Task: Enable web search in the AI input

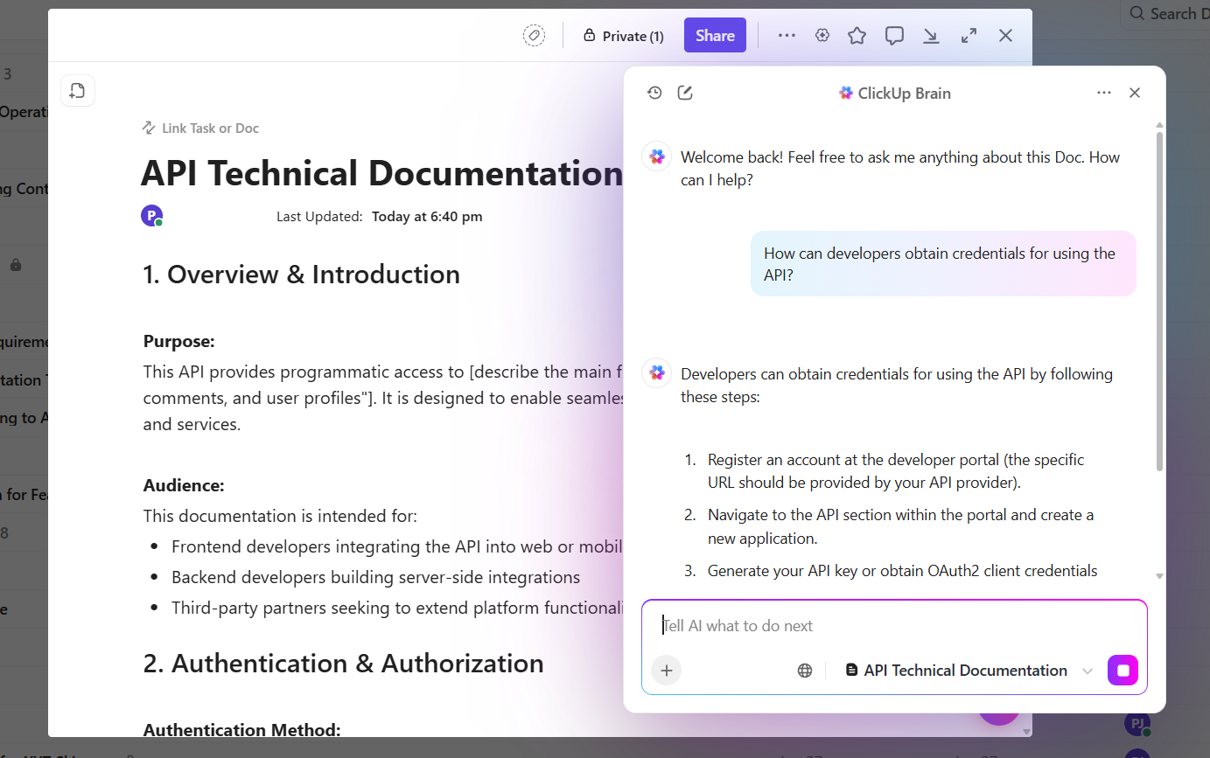Action: [x=804, y=670]
